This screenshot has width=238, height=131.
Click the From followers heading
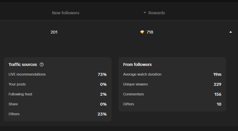point(137,64)
